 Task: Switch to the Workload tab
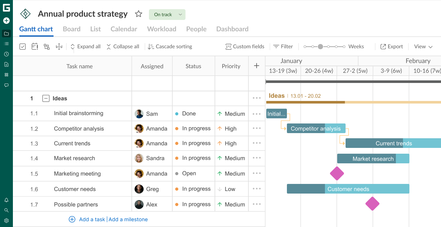pos(162,29)
